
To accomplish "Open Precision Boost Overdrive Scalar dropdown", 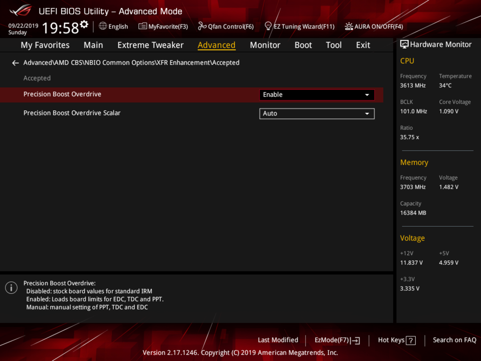I will click(x=317, y=114).
